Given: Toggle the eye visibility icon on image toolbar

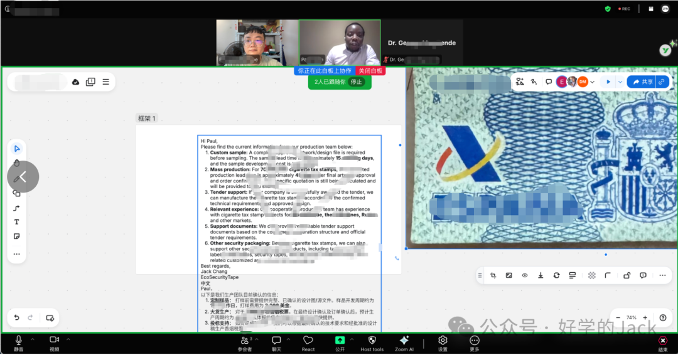Looking at the screenshot, I should (524, 275).
